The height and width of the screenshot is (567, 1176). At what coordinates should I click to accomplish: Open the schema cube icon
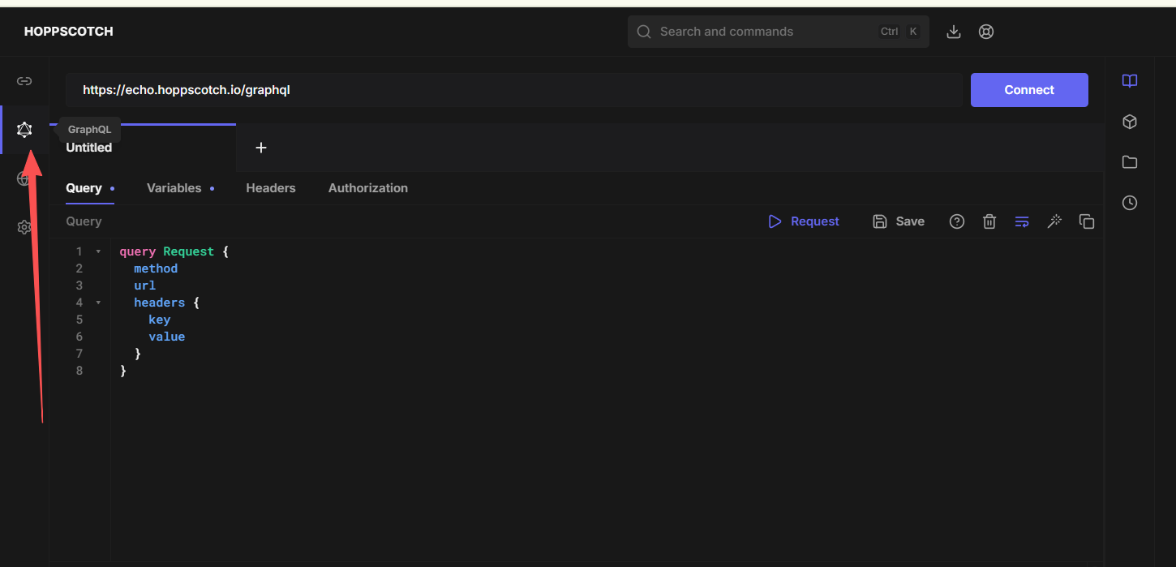[x=1130, y=122]
